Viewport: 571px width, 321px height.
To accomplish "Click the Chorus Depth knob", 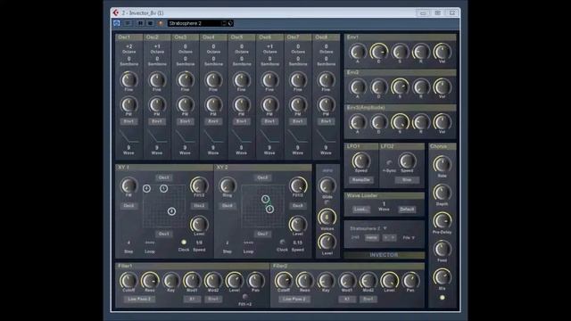I will (443, 193).
